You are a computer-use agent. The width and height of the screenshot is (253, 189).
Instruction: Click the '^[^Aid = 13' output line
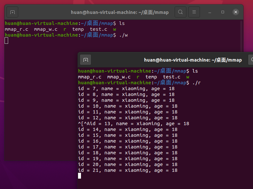click(x=134, y=124)
